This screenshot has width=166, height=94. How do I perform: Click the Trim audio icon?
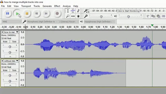(163, 16)
